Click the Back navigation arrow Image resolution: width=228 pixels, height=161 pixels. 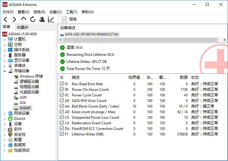(6, 19)
